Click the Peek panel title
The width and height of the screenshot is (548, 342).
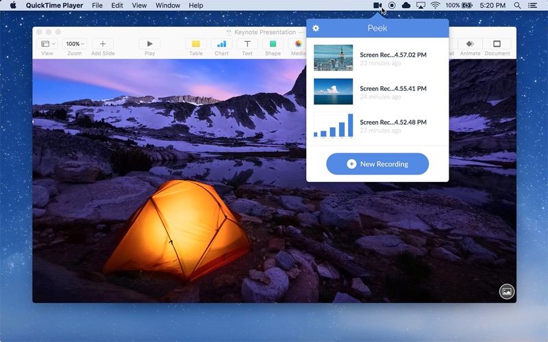pos(377,28)
